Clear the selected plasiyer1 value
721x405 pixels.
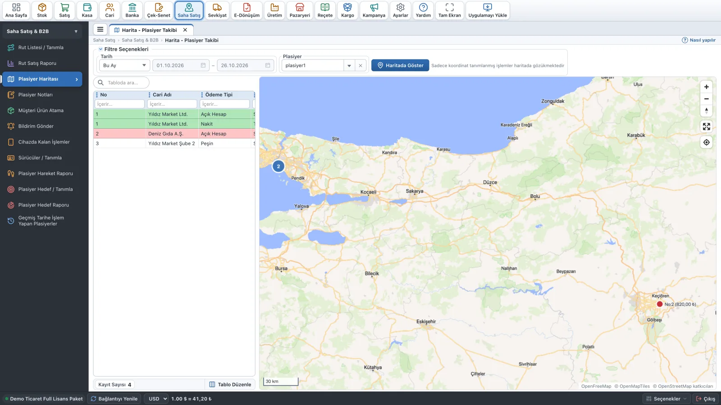(360, 66)
